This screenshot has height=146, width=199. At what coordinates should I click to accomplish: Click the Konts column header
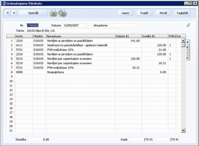pos(24,36)
